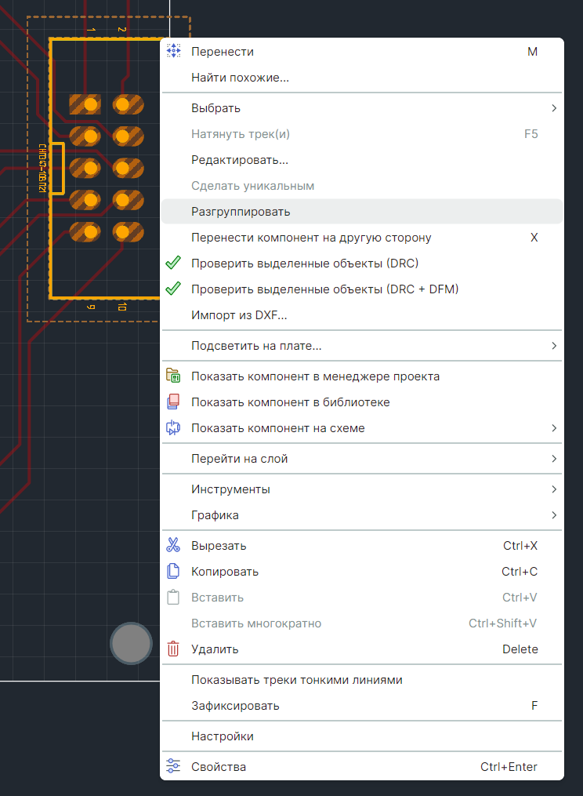The height and width of the screenshot is (796, 583).
Task: Expand the Показать компонент на схеме arrow
Action: point(553,428)
